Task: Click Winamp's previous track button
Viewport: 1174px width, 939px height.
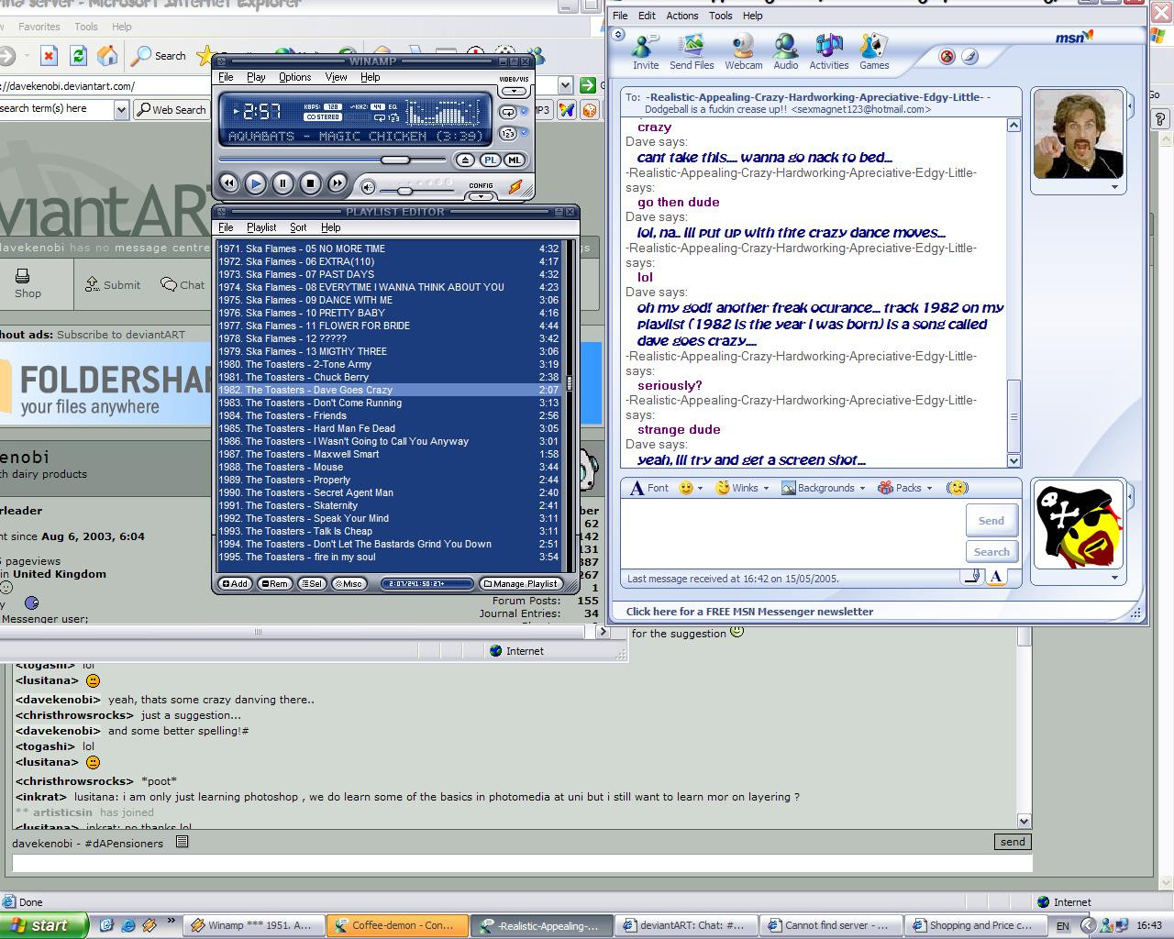Action: coord(228,183)
